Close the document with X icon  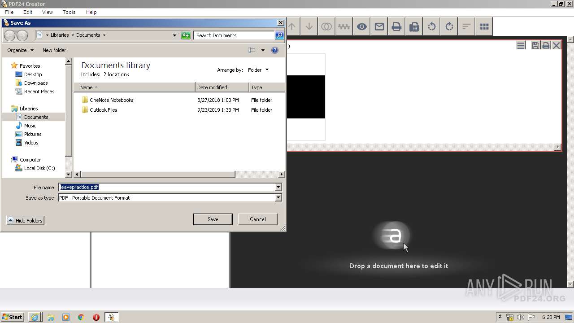(557, 45)
